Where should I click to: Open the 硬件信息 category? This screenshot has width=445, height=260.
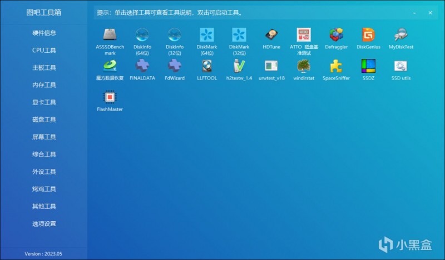tap(44, 33)
